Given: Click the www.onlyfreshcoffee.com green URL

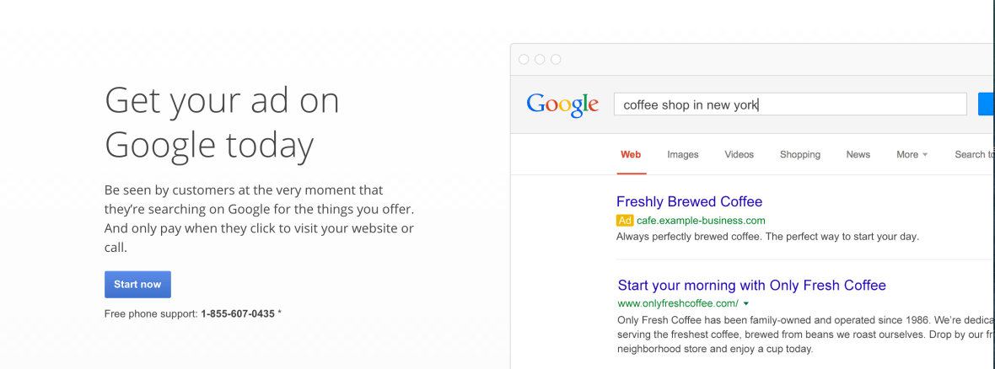Looking at the screenshot, I should pyautogui.click(x=678, y=303).
